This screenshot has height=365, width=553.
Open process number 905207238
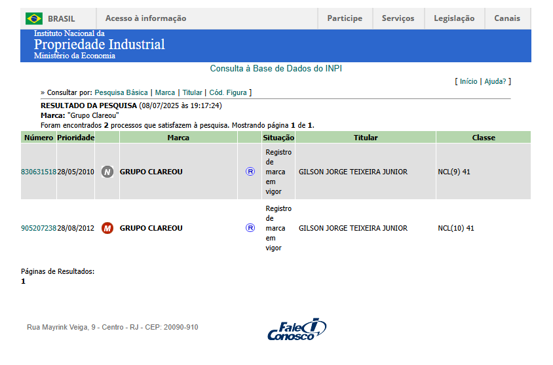39,228
